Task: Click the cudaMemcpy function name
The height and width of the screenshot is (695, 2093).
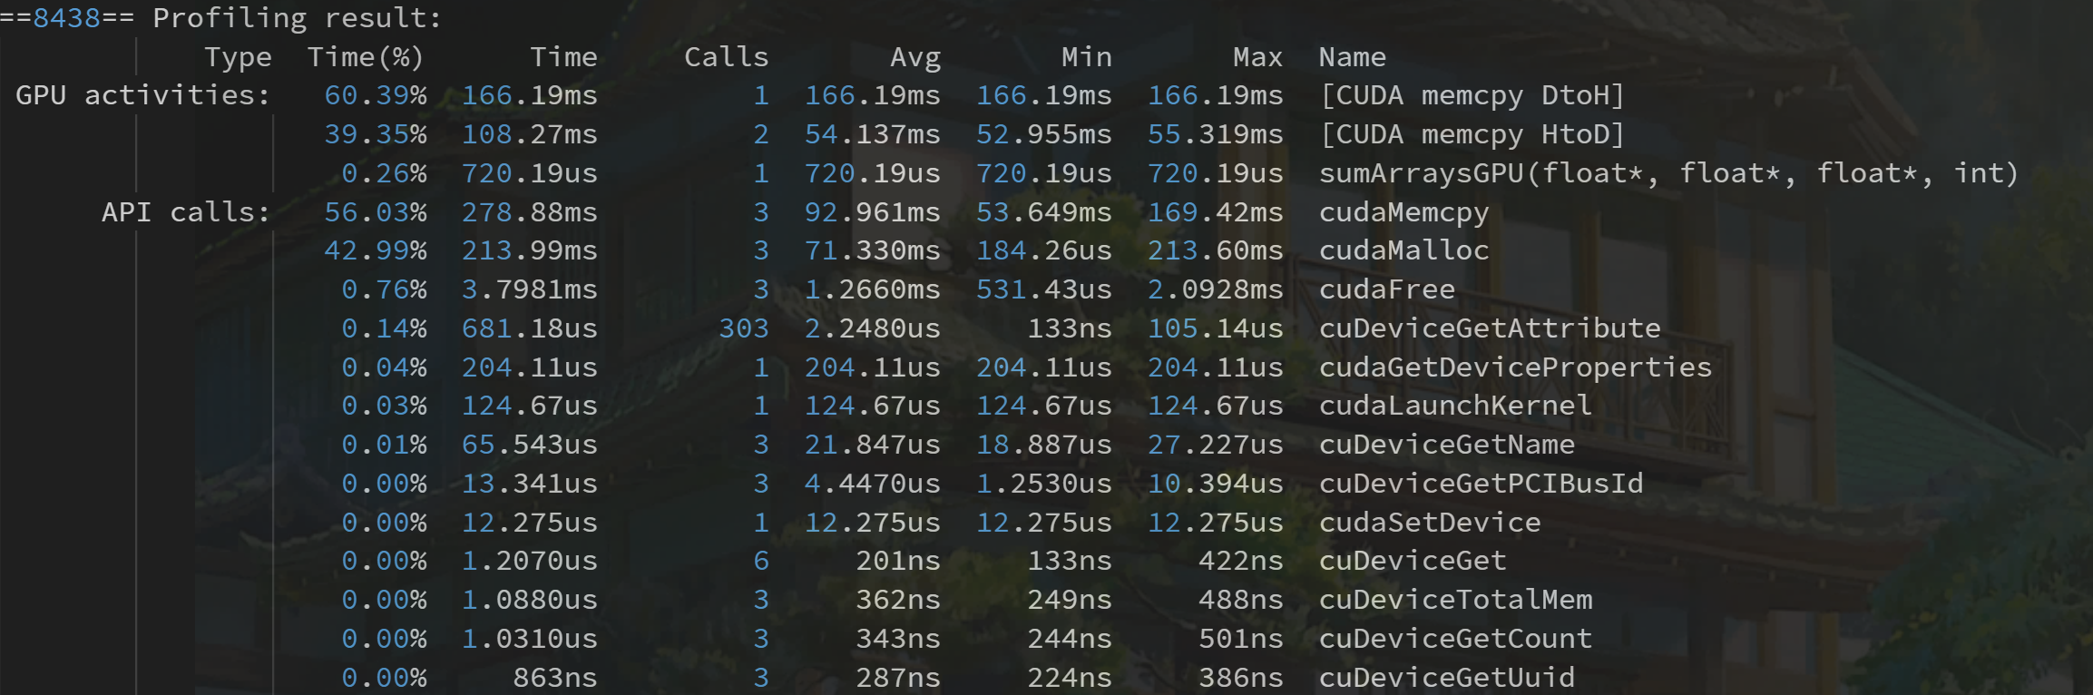Action: point(1403,212)
